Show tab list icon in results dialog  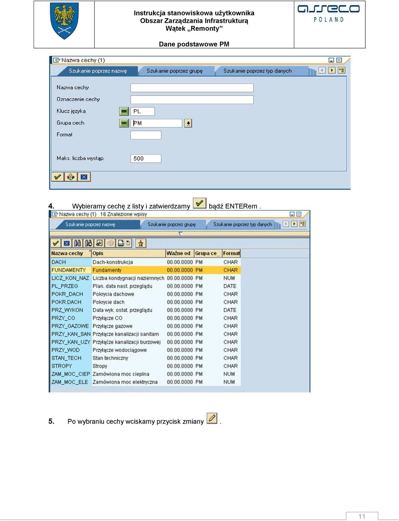tap(303, 224)
